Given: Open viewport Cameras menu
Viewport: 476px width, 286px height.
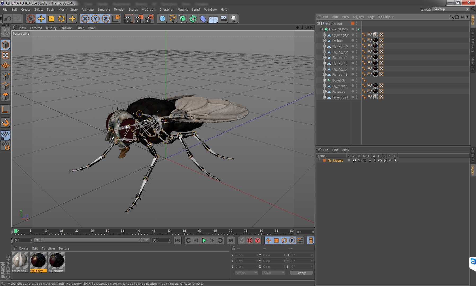Looking at the screenshot, I should (x=36, y=28).
